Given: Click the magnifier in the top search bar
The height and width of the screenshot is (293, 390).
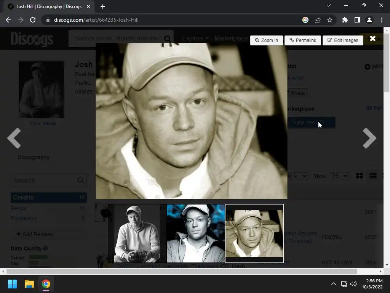Looking at the screenshot, I should pos(168,39).
